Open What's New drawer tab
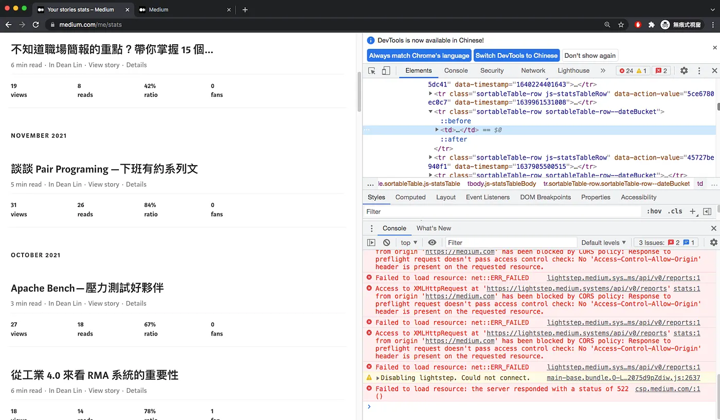The width and height of the screenshot is (720, 420). (x=434, y=228)
